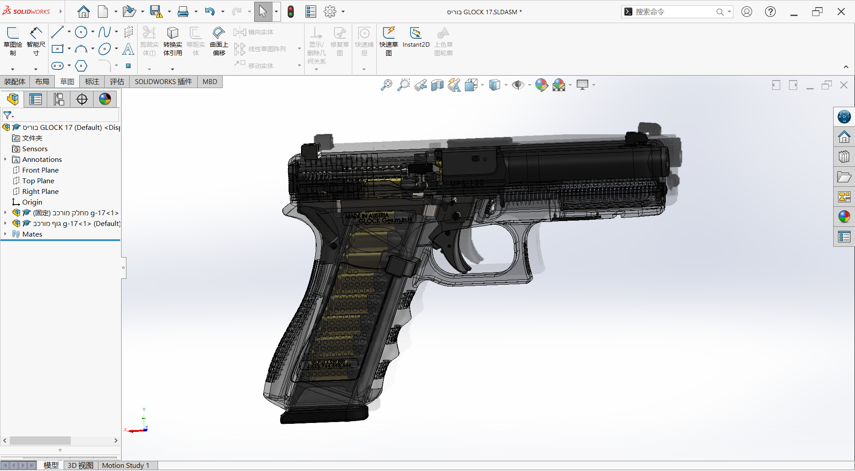
Task: Open Design Library in the task pane
Action: 844,157
